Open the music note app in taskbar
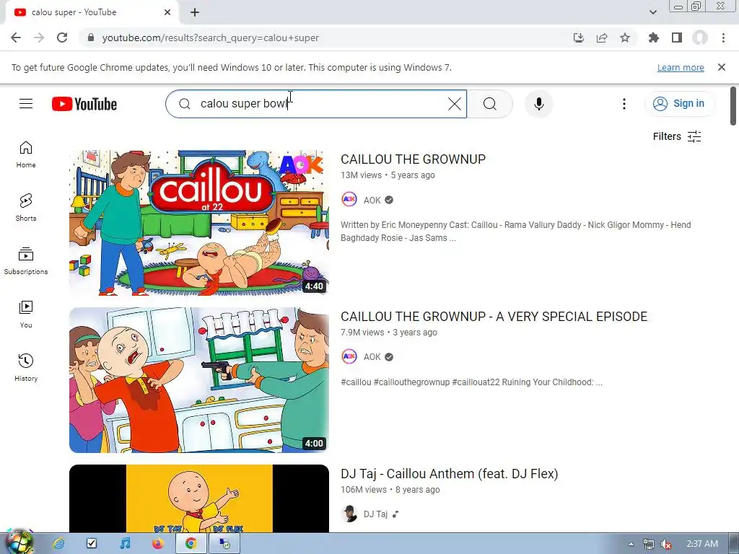The image size is (739, 554). pyautogui.click(x=124, y=544)
